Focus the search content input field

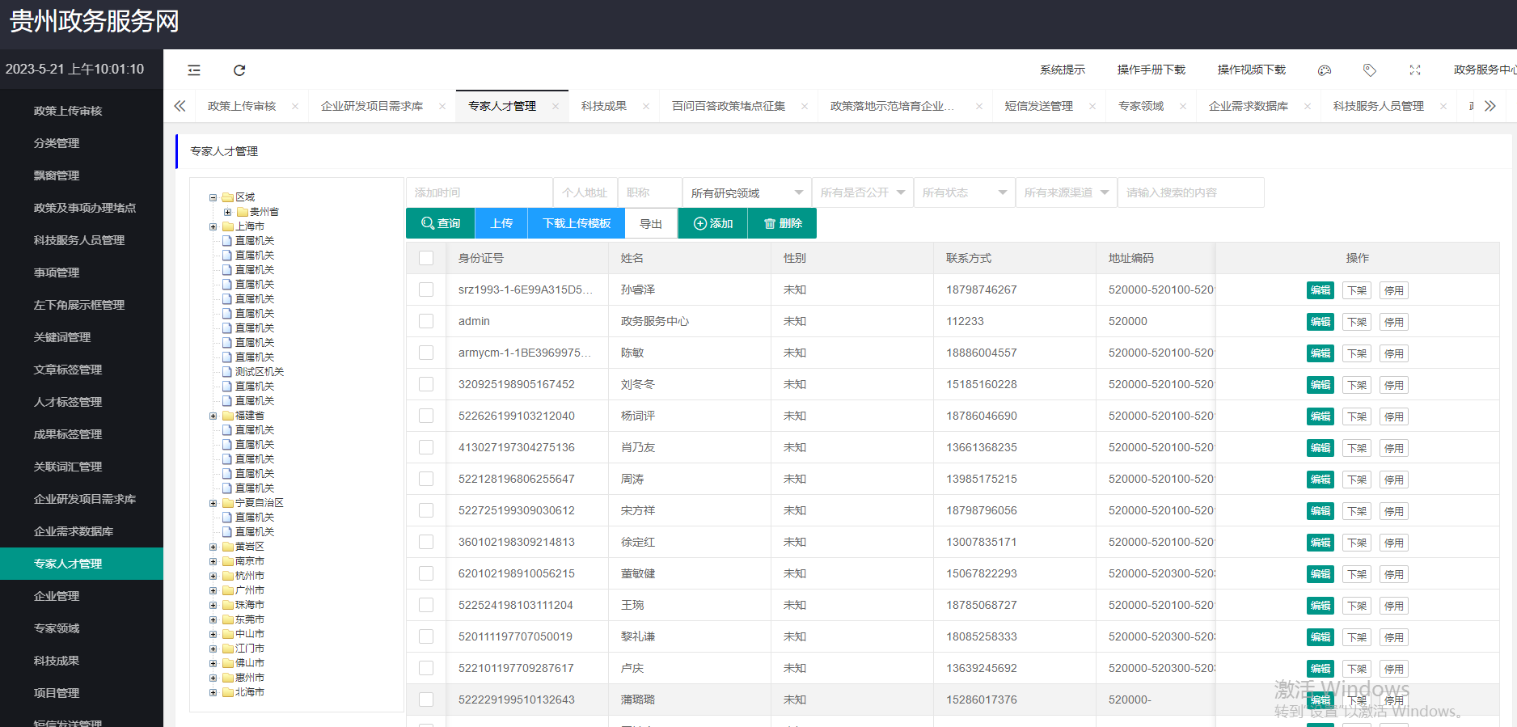tap(1190, 192)
